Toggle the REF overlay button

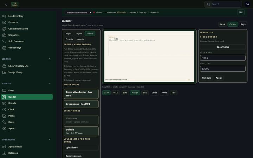pos(174,93)
